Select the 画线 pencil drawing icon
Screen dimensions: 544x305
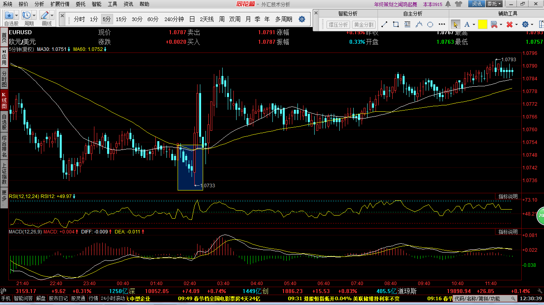tap(44, 16)
